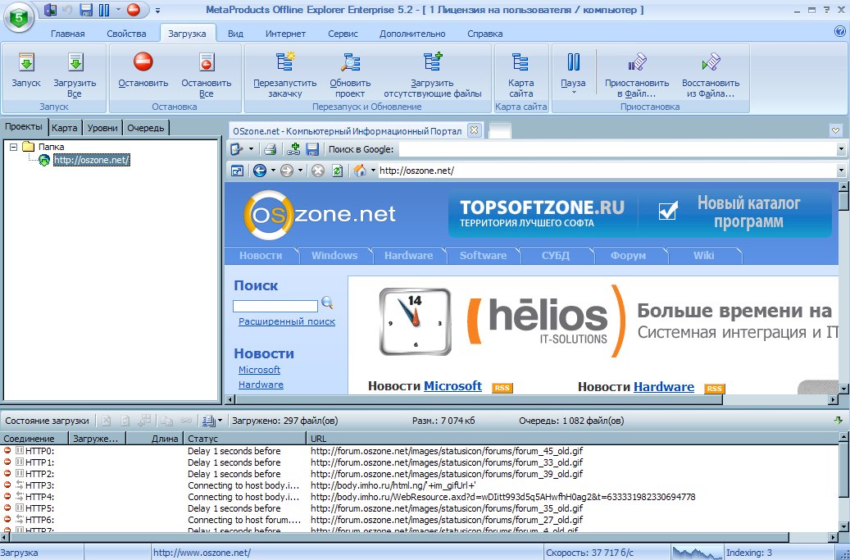The width and height of the screenshot is (850, 560).
Task: Click the Расширенный поиск link
Action: click(x=287, y=321)
